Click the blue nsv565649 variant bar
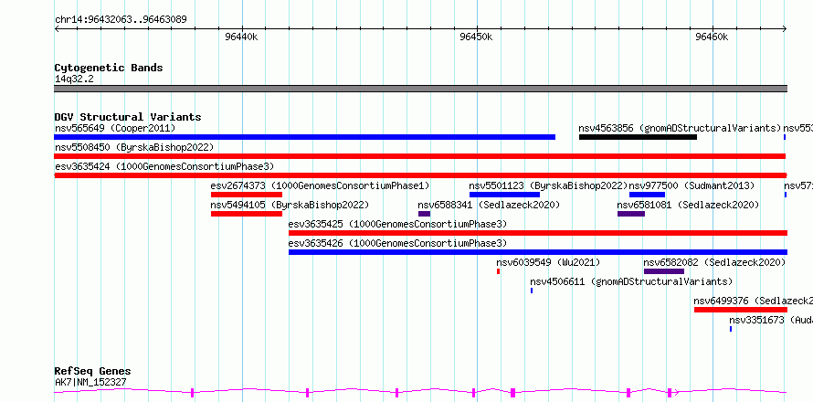Screen dimensions: 813x402 coord(305,137)
